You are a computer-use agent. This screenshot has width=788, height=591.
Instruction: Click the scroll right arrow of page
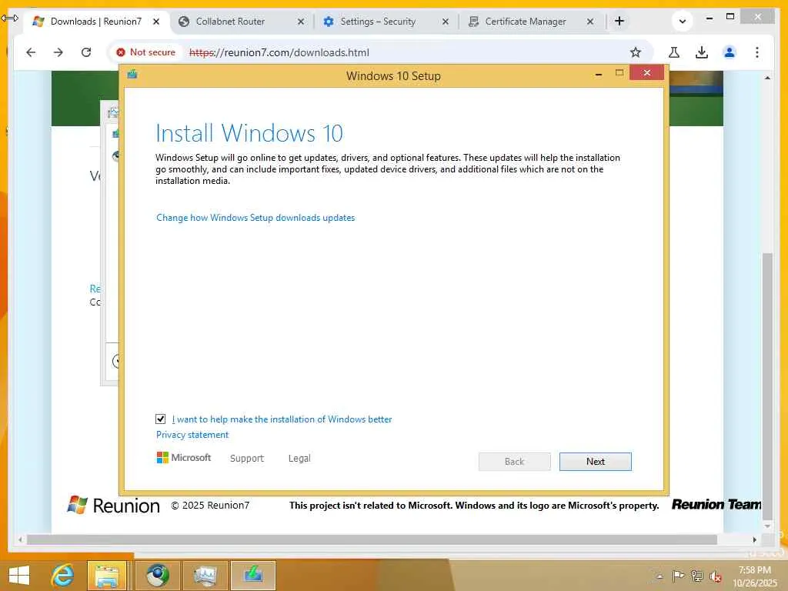754,539
